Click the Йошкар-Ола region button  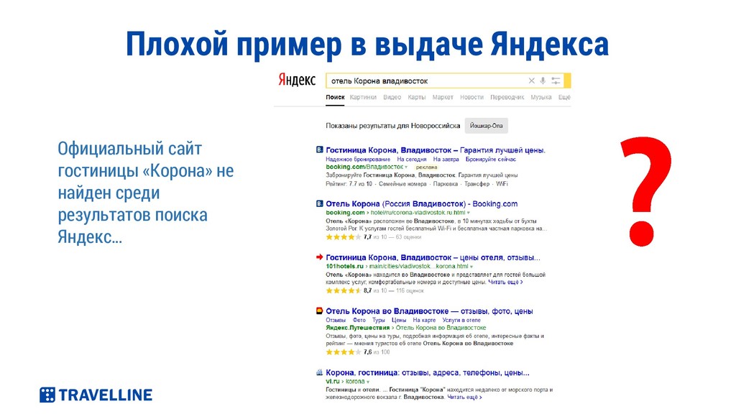point(487,126)
